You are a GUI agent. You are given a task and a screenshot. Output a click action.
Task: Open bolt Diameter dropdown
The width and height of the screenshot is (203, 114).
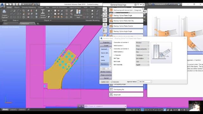pos(142,55)
